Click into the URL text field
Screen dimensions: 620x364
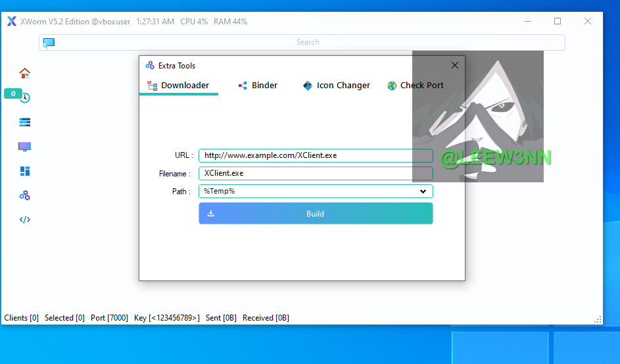pos(316,156)
